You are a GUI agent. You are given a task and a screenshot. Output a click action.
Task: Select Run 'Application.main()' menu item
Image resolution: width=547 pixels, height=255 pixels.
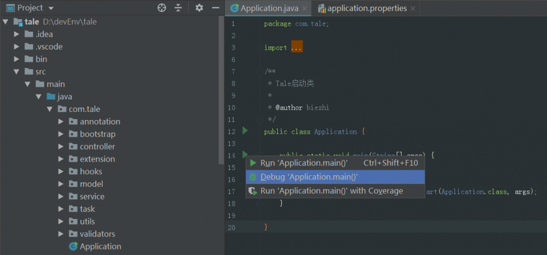(304, 163)
